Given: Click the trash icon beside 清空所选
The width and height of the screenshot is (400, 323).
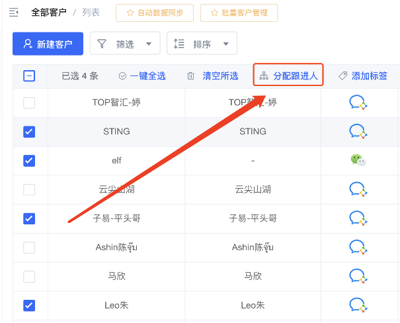Looking at the screenshot, I should [190, 76].
